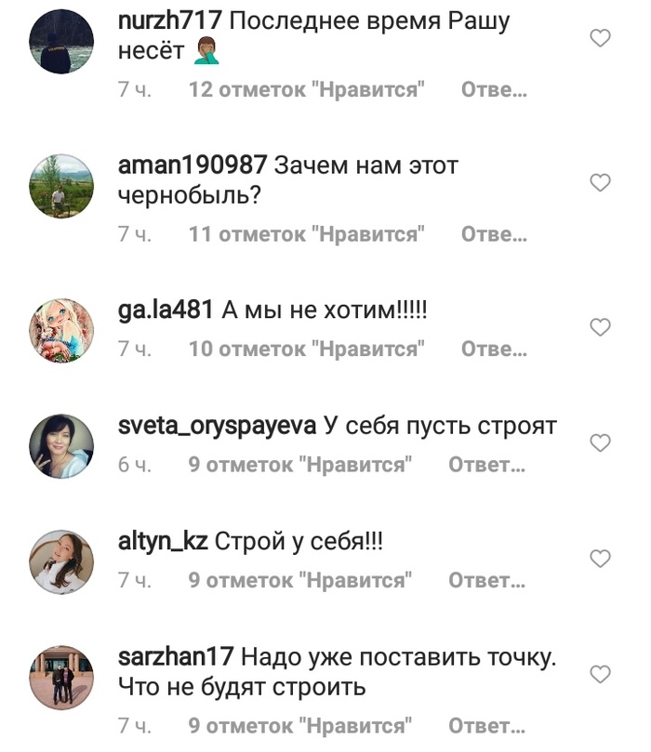651x752 pixels.
Task: Reply to aman190987's Chernobyl comment
Action: coord(494,234)
